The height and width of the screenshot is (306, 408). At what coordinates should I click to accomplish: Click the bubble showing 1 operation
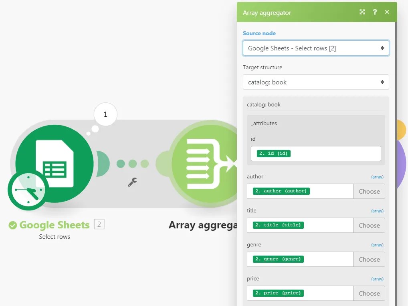coord(105,114)
